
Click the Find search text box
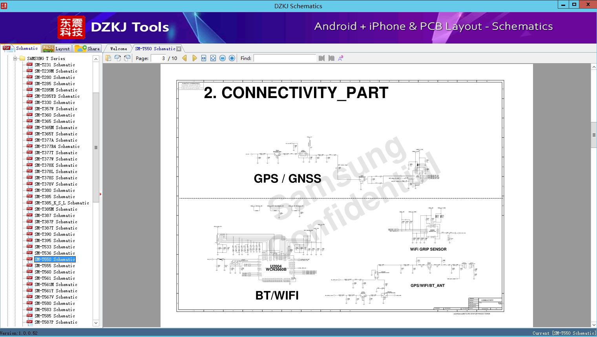point(285,58)
